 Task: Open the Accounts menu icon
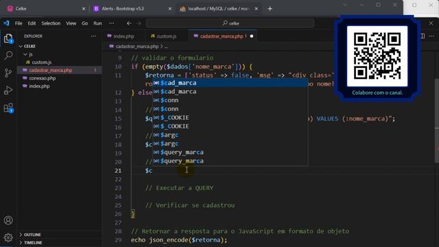(x=8, y=220)
